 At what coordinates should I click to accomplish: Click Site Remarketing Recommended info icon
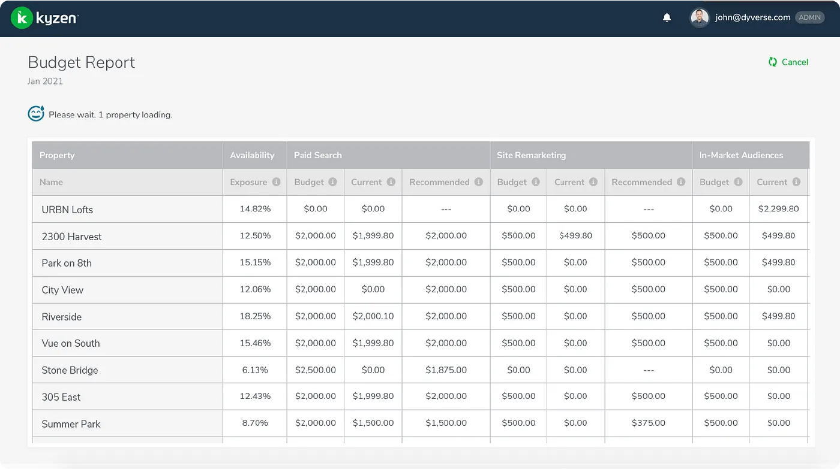pos(680,182)
